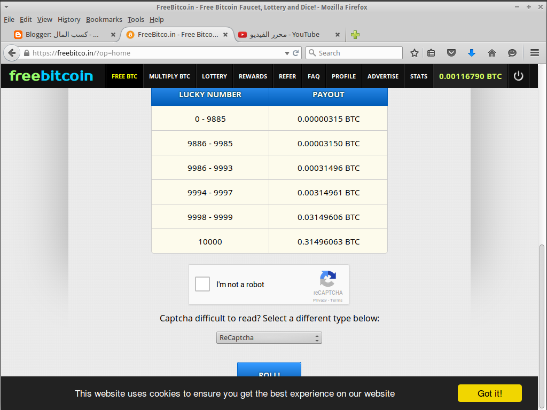Open the chat speech bubble icon
This screenshot has width=547, height=410.
point(512,53)
